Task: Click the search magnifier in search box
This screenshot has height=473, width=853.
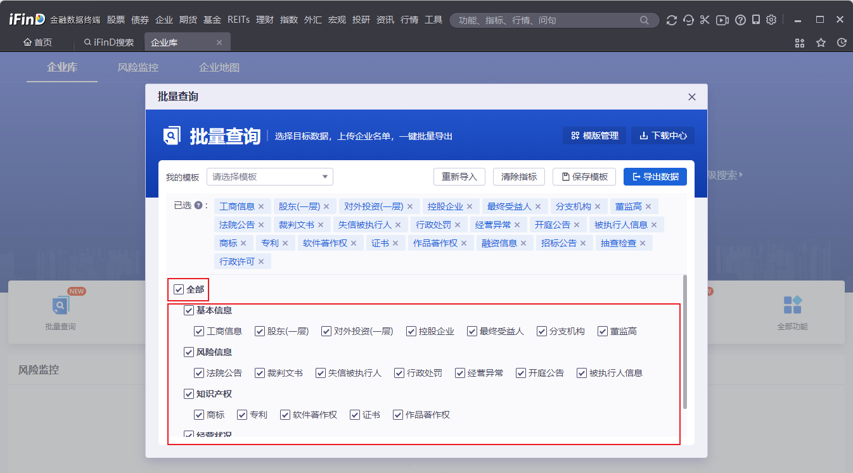Action: point(645,20)
